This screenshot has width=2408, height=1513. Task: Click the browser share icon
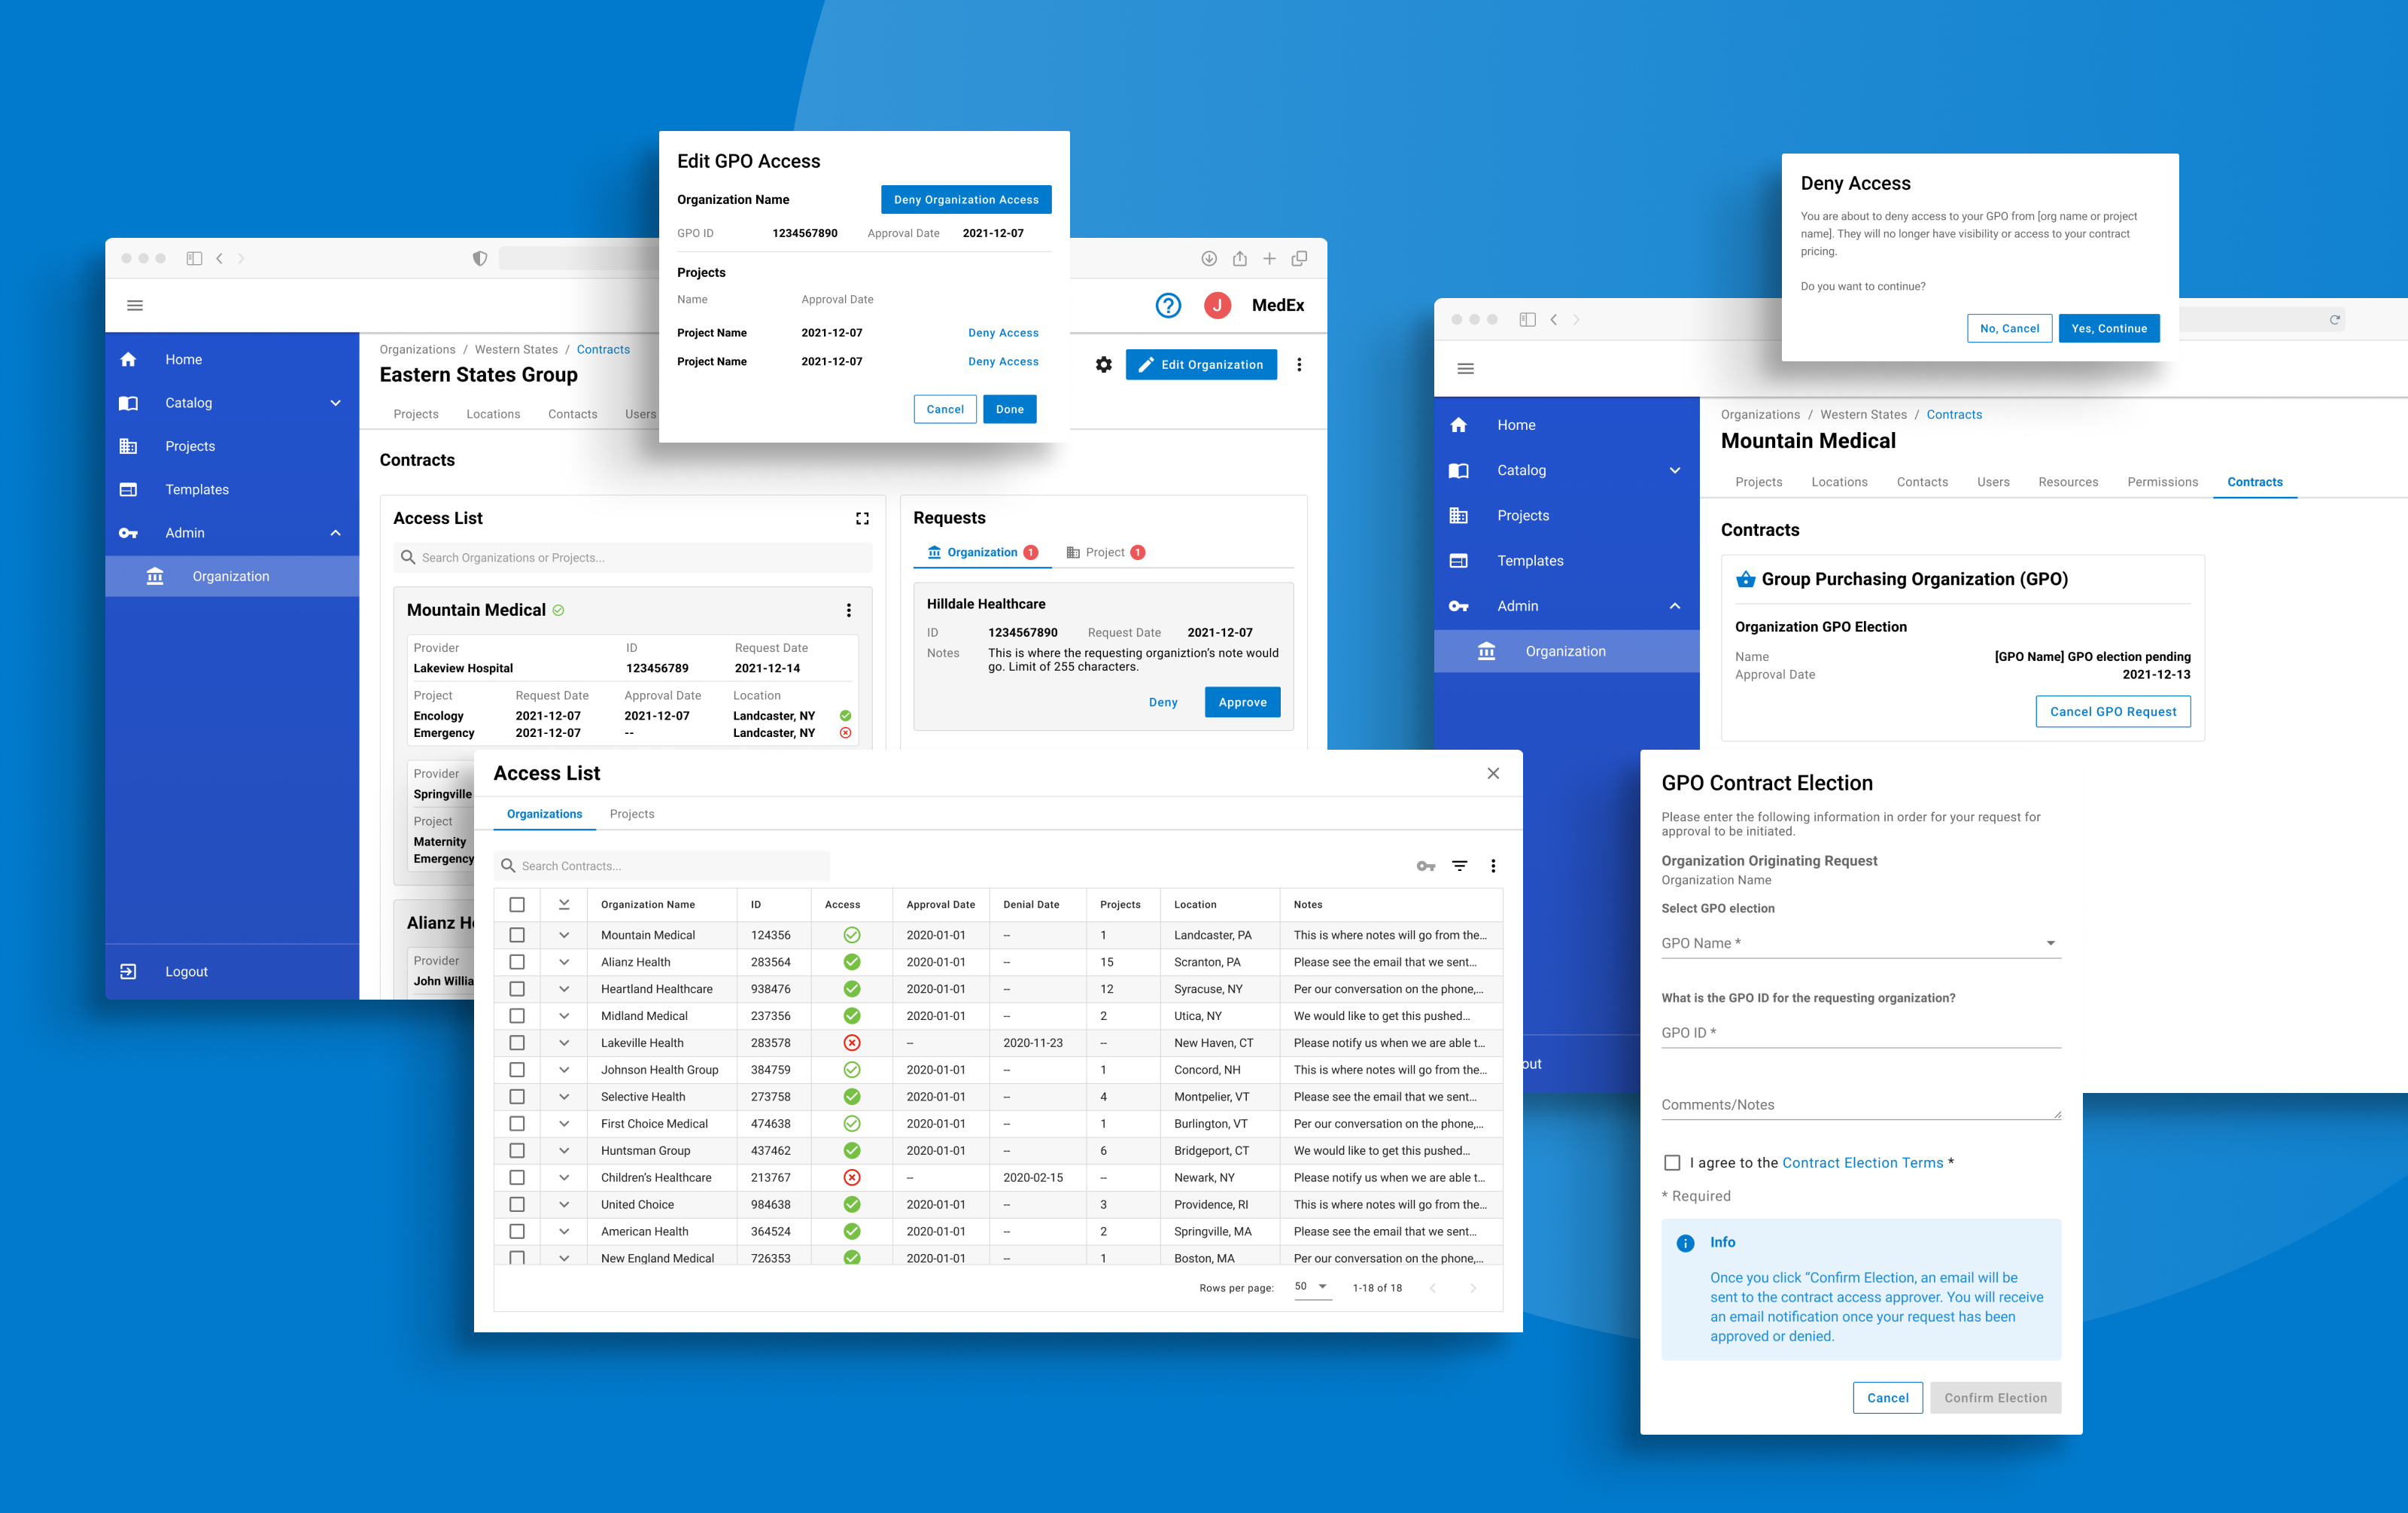pos(1239,258)
